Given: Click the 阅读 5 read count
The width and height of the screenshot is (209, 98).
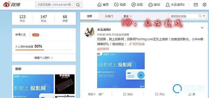Looking at the screenshot, I should coord(92,94).
